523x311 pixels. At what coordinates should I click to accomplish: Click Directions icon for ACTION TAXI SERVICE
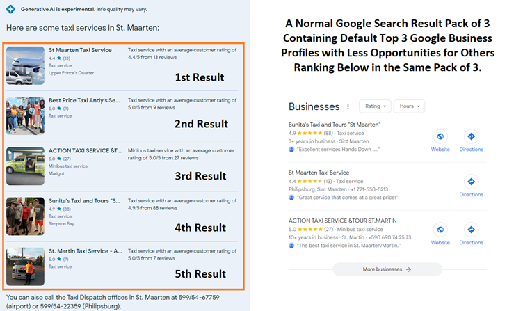point(471,230)
